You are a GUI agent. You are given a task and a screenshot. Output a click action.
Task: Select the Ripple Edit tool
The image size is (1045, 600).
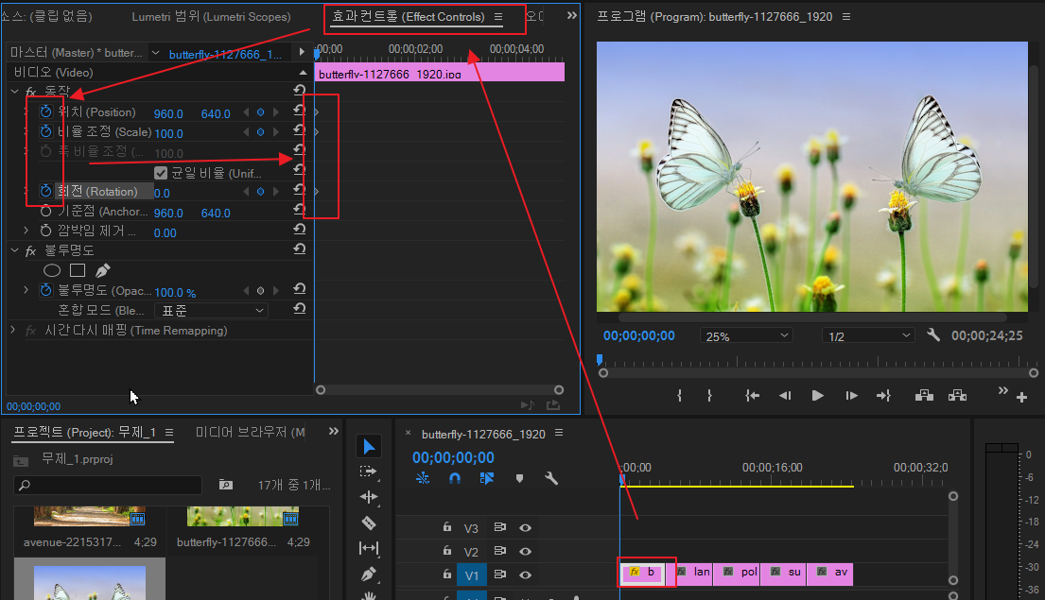pyautogui.click(x=369, y=497)
